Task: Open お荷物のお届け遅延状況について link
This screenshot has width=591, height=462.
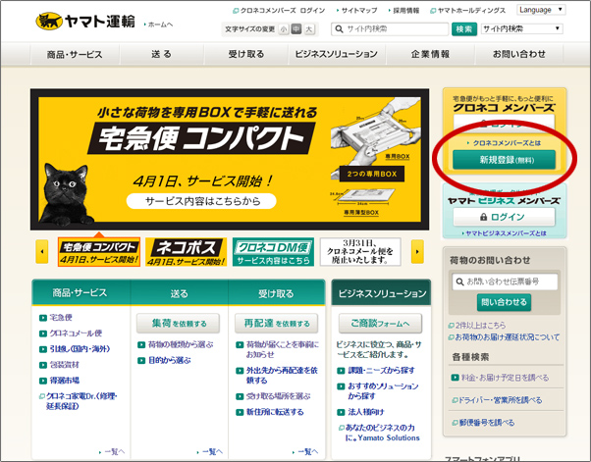Action: (504, 337)
